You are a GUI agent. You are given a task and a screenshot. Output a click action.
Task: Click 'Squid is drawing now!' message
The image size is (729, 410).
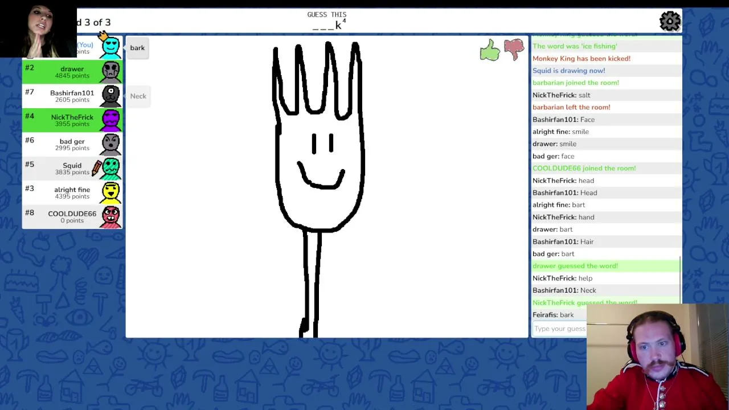[569, 71]
